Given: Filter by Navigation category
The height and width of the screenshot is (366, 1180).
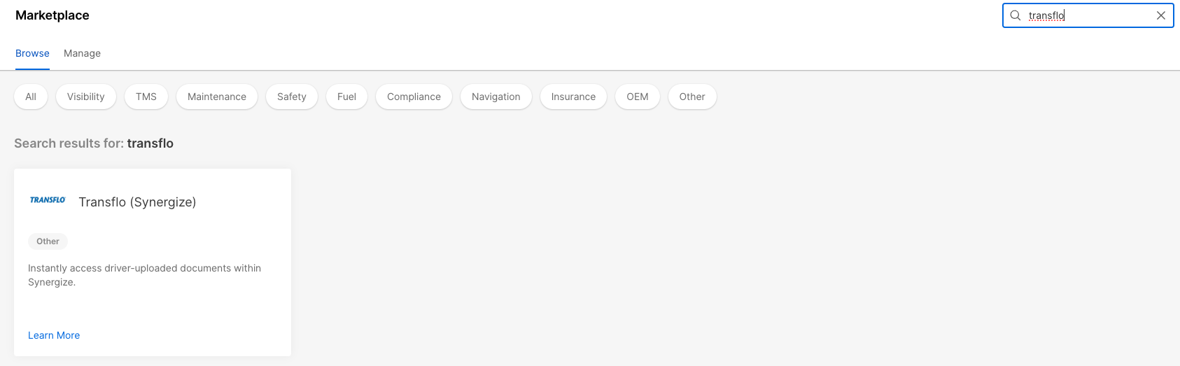Looking at the screenshot, I should (496, 97).
